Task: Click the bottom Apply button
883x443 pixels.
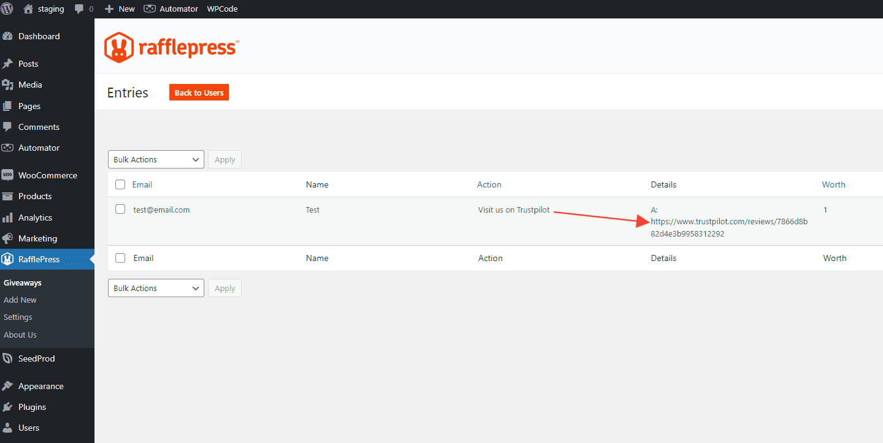Action: tap(225, 288)
